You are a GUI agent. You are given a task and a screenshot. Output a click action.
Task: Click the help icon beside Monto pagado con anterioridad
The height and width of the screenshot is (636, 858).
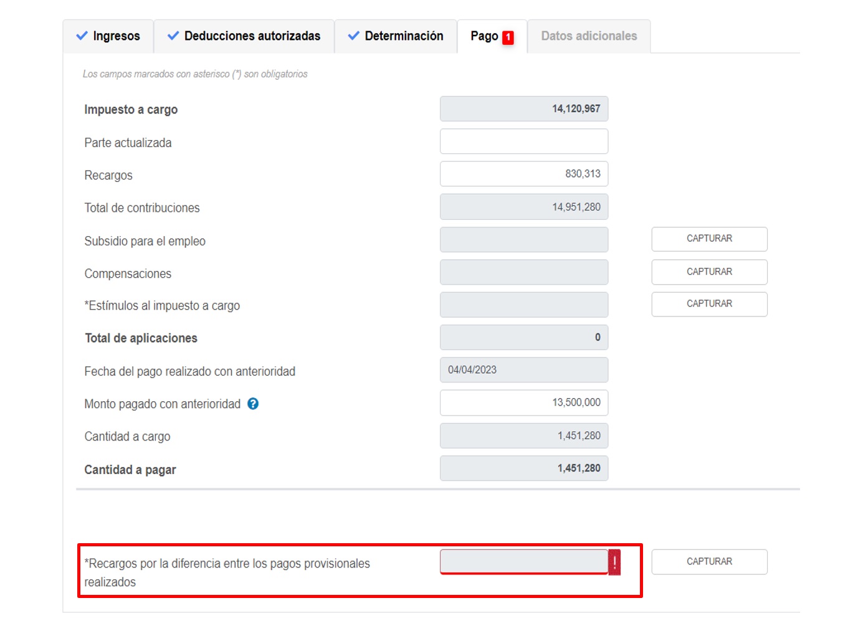(253, 404)
